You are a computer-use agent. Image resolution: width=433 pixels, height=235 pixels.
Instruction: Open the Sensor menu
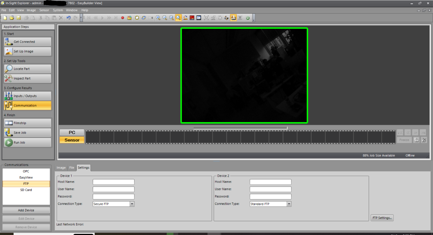tap(44, 10)
